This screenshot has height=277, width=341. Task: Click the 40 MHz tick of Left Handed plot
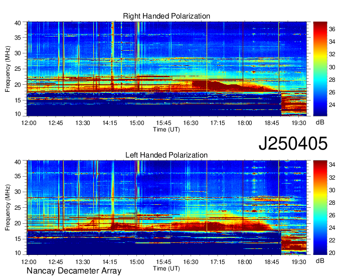[x=18, y=162]
